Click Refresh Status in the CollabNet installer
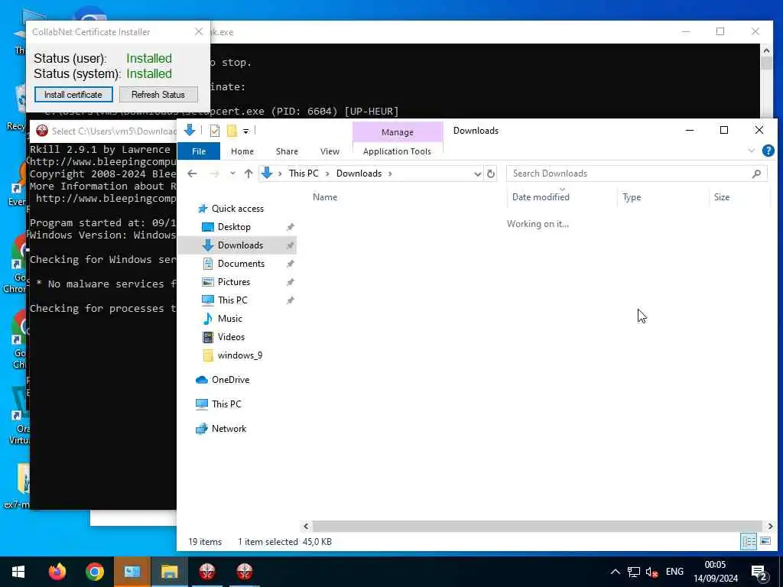 pos(158,94)
